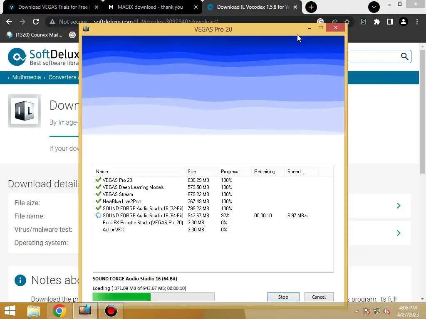Close the VEGAS Pro 20 installer window
426x319 pixels.
336,28
